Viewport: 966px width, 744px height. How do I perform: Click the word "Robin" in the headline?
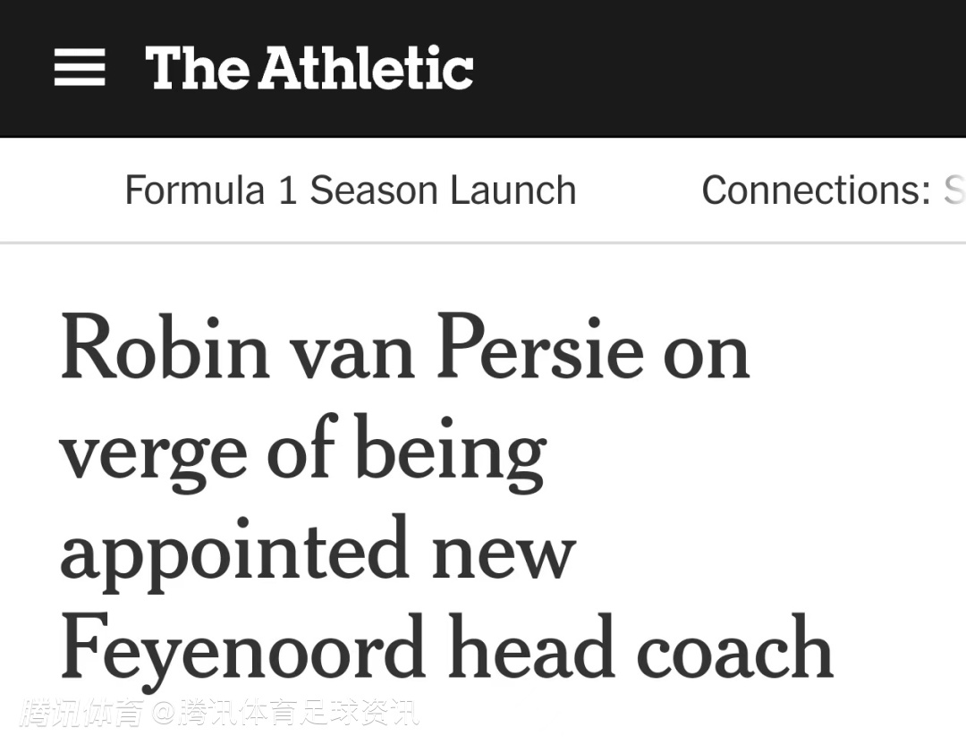point(165,351)
